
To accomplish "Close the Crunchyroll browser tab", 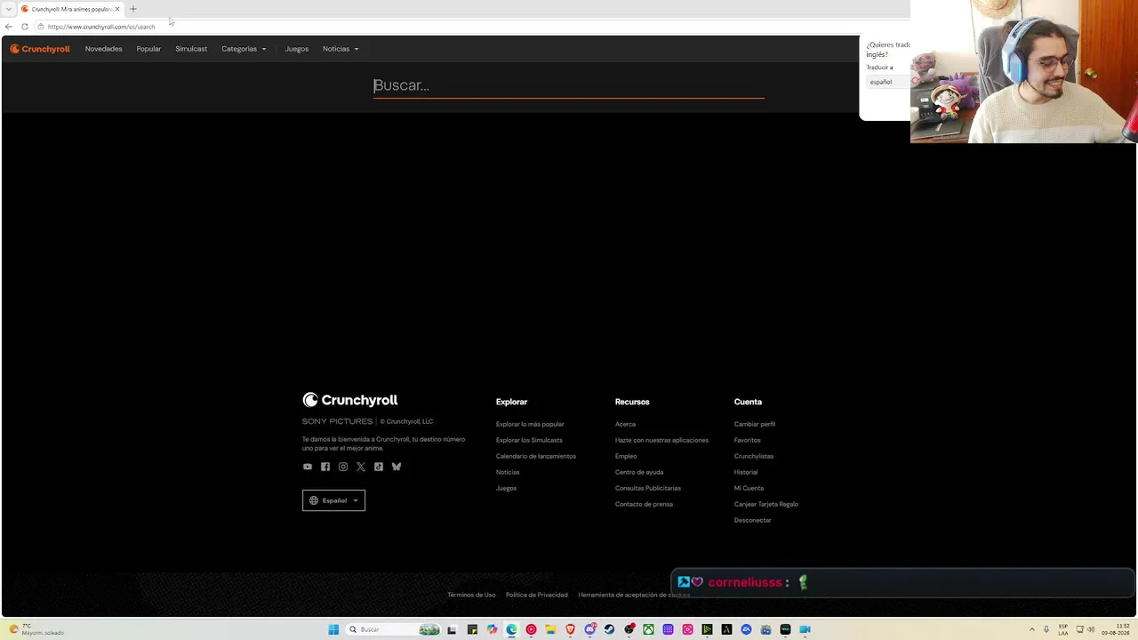I will (x=117, y=9).
